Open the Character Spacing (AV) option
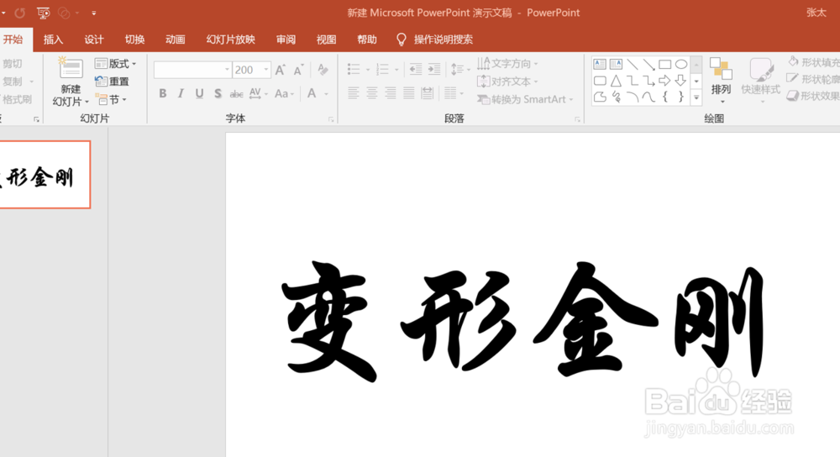Viewport: 840px width, 457px height. click(x=258, y=93)
